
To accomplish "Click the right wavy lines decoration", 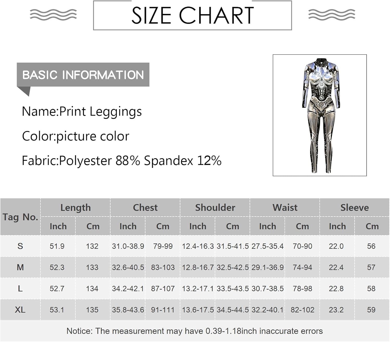I will pos(331,15).
